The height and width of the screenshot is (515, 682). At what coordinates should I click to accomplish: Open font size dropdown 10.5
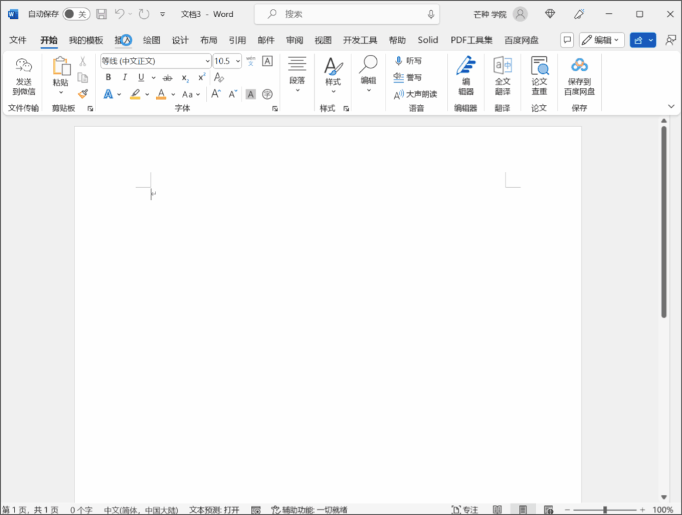tap(238, 61)
